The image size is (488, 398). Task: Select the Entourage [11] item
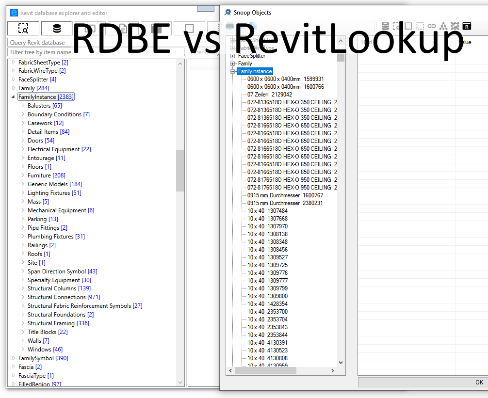(47, 158)
